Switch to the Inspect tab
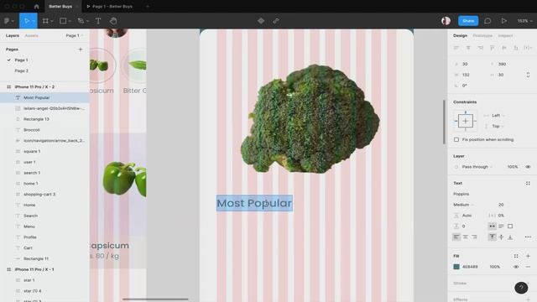Screen dimensions: 537x302 pyautogui.click(x=505, y=35)
